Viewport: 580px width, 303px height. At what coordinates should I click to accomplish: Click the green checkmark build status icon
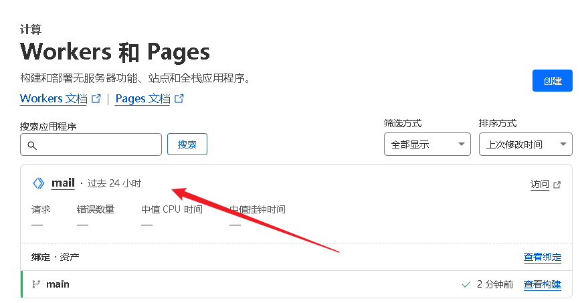466,285
